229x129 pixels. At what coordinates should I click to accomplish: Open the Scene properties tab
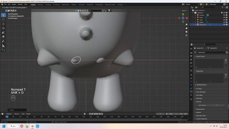coord(191,63)
